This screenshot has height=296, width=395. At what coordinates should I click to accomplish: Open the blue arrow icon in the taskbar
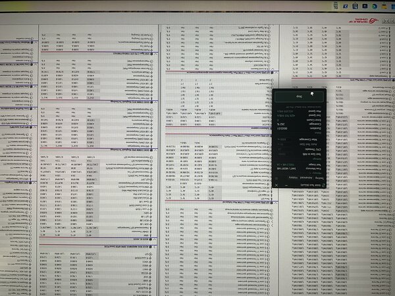pyautogui.click(x=346, y=7)
